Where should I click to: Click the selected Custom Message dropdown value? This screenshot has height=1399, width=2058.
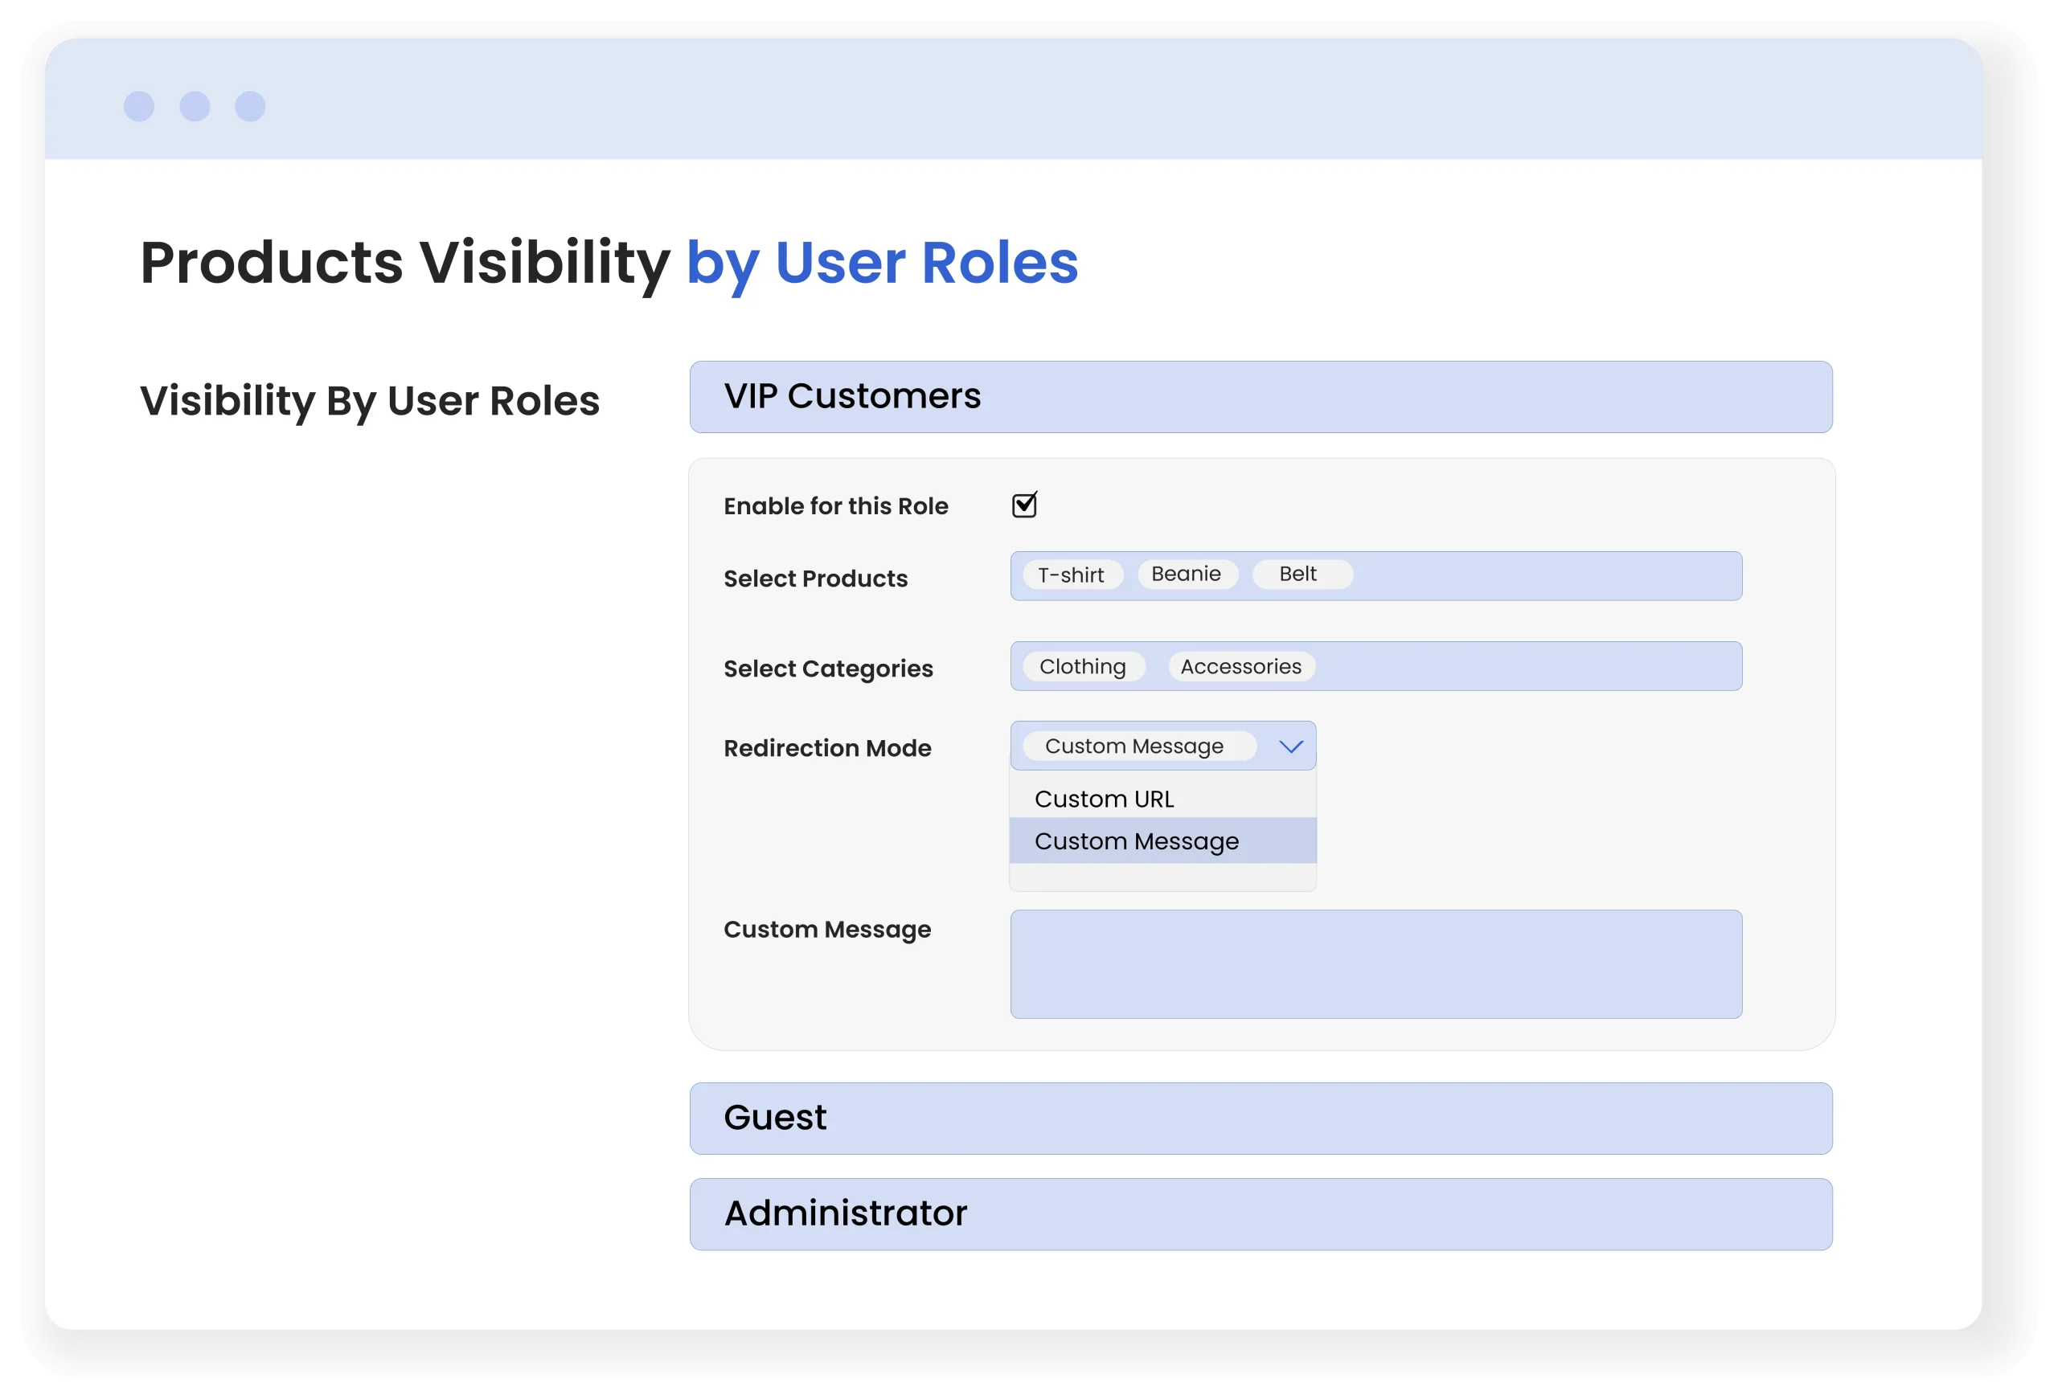coord(1134,747)
